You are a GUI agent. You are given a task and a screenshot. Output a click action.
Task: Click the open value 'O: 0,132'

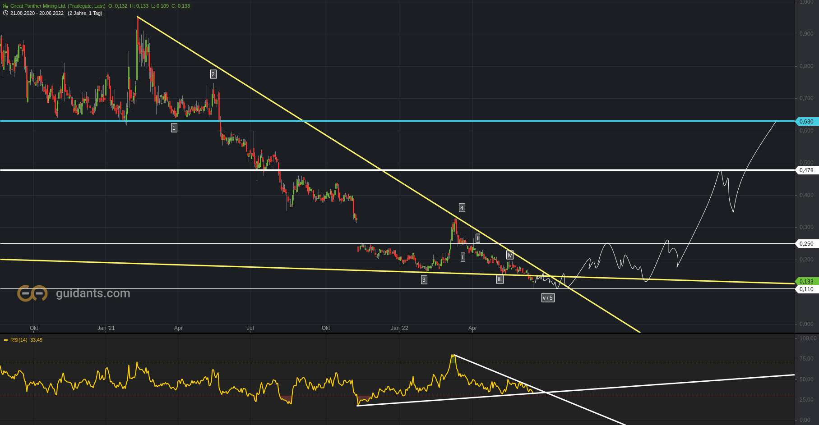[x=118, y=6]
